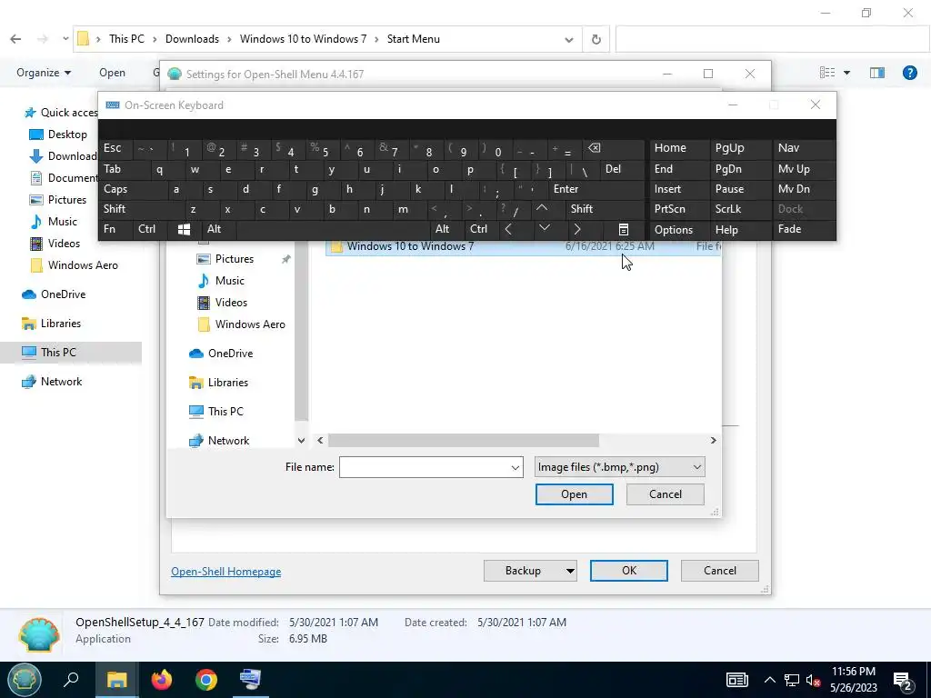Launch Chrome from the taskbar
Screen dimensions: 931x698
point(206,680)
